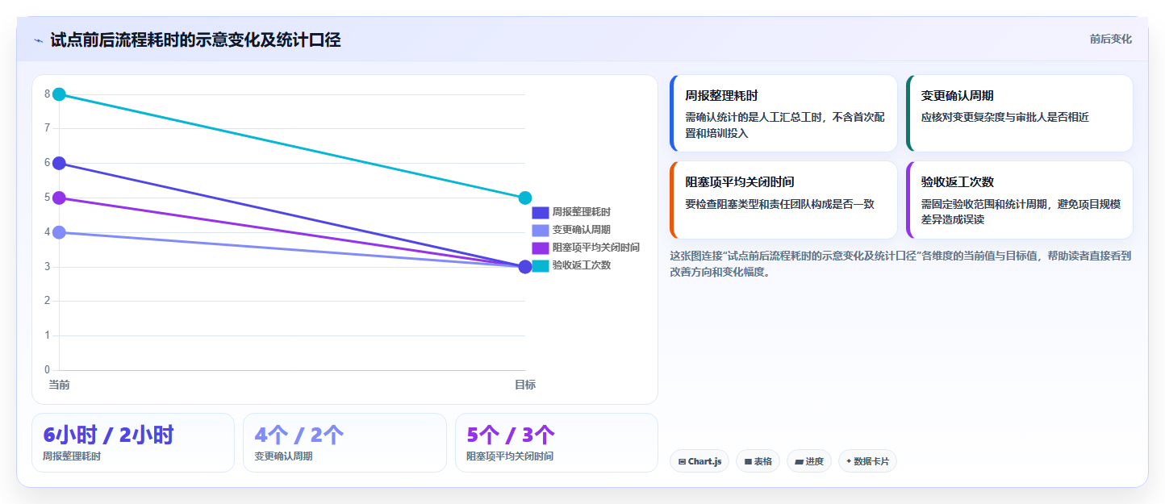Screen dimensions: 1165x504
Task: Open the 变更确认周期 info card
Action: [1019, 114]
